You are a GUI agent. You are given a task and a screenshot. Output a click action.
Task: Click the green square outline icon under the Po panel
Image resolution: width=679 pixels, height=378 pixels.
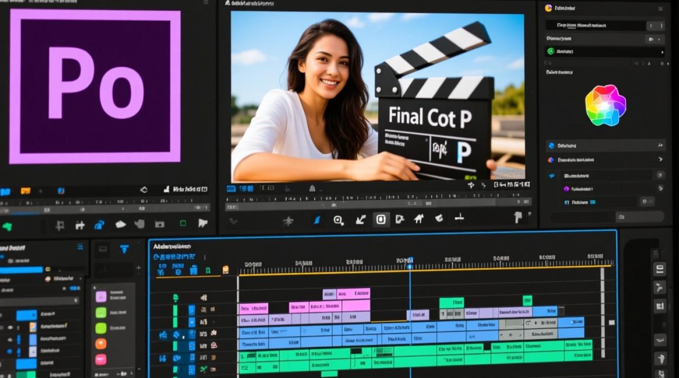(x=183, y=223)
